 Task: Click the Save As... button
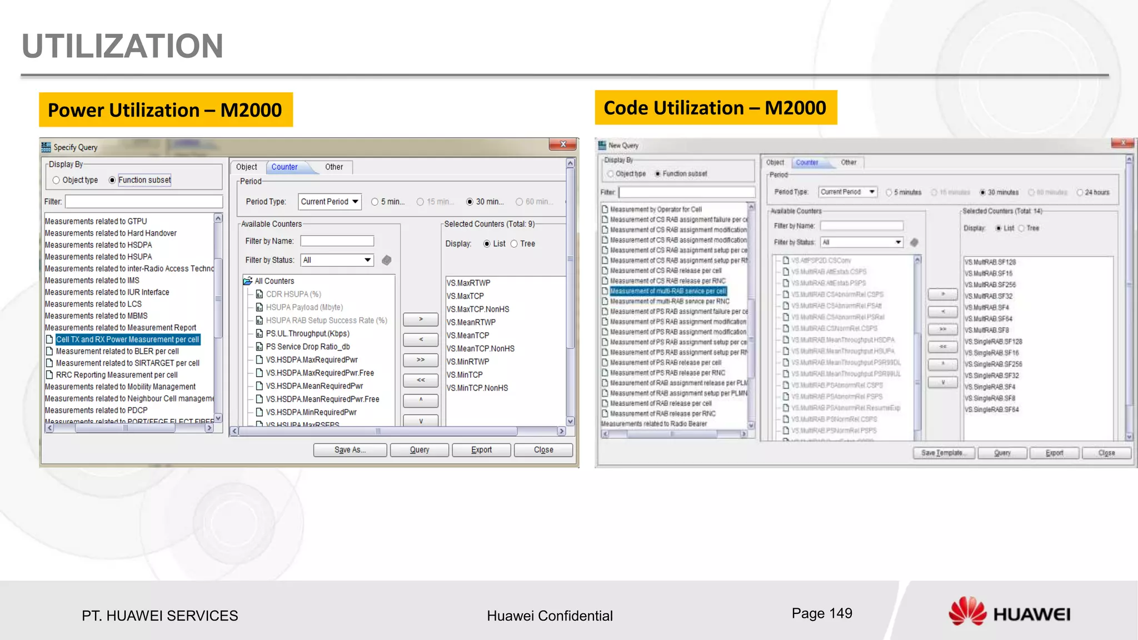tap(350, 450)
